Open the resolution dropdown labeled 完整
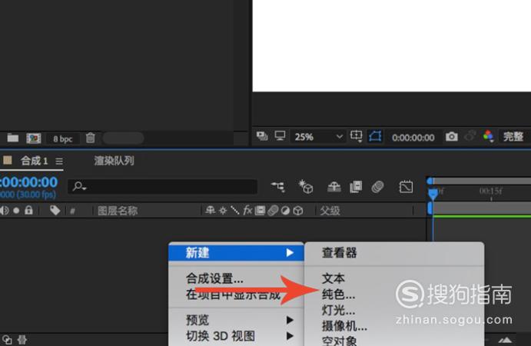 pos(513,137)
